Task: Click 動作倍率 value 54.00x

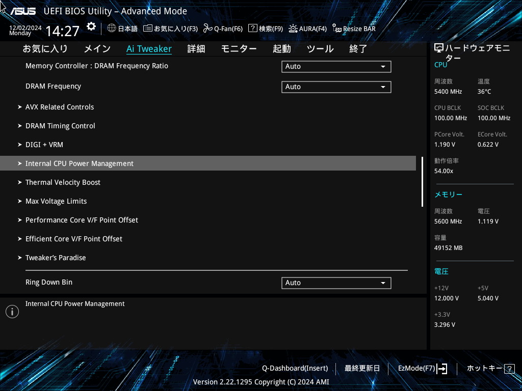Action: click(x=444, y=171)
